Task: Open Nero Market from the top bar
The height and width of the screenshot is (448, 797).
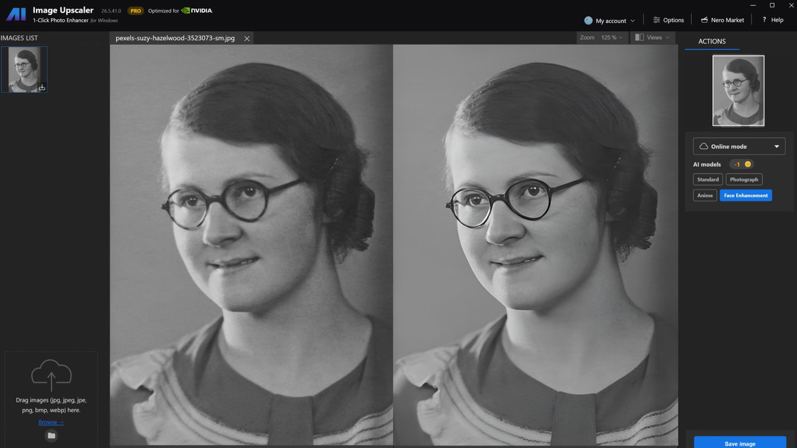Action: click(x=722, y=20)
